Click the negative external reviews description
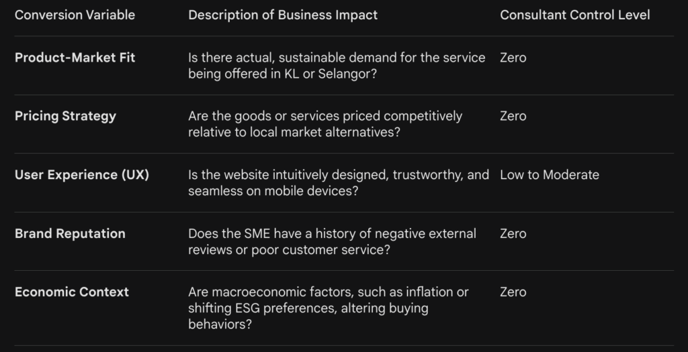This screenshot has width=688, height=352. coord(332,233)
